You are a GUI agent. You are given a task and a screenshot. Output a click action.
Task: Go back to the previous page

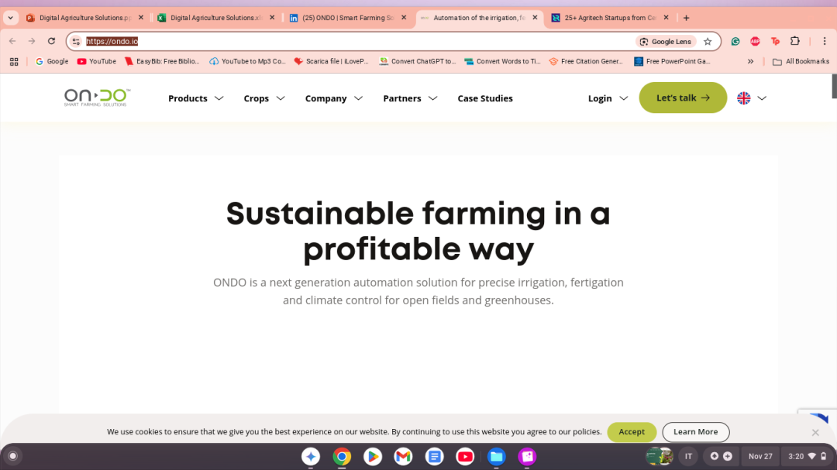click(x=12, y=41)
